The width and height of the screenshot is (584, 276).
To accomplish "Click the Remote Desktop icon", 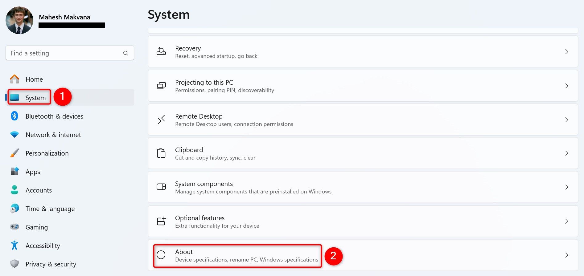I will tap(161, 120).
